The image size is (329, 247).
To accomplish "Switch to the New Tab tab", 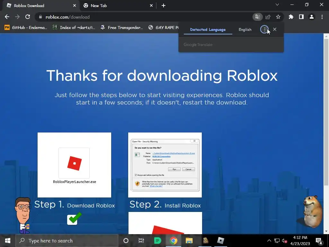I will pos(118,6).
